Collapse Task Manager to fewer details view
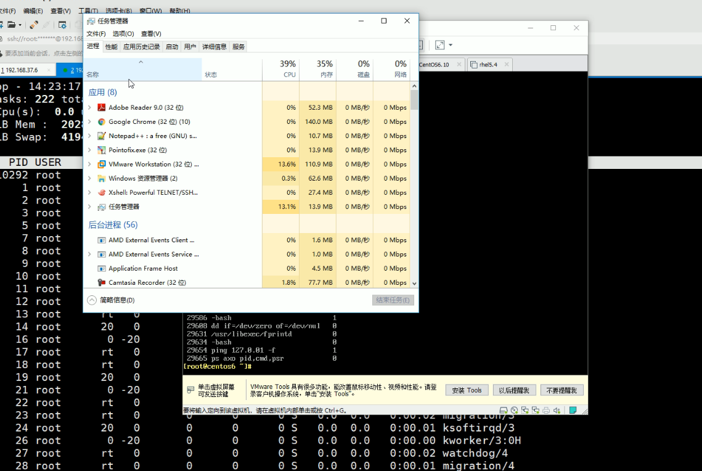The height and width of the screenshot is (471, 702). (x=111, y=300)
